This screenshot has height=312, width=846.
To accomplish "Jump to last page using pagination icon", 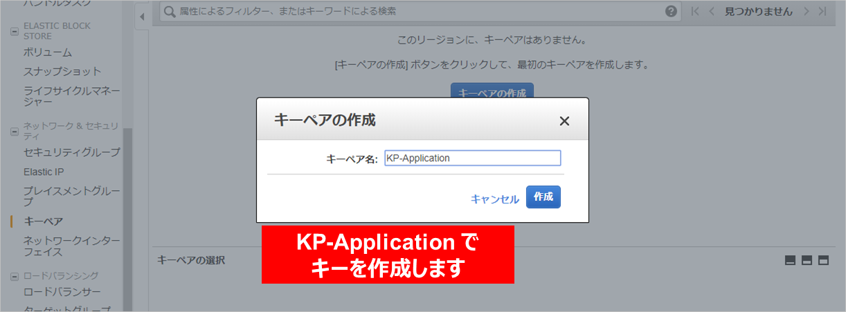I will [x=822, y=12].
